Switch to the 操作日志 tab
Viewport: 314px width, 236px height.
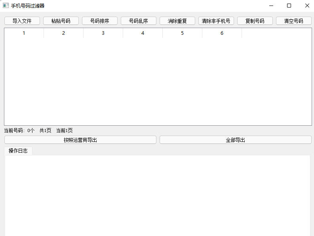(18, 151)
